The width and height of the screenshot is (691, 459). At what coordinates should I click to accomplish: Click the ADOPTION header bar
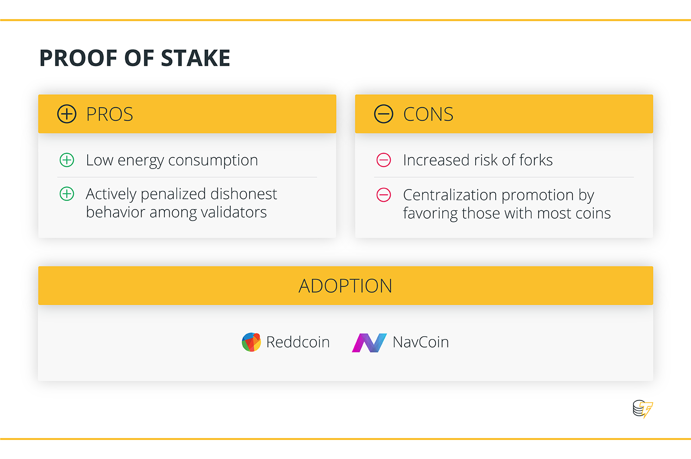click(x=345, y=286)
